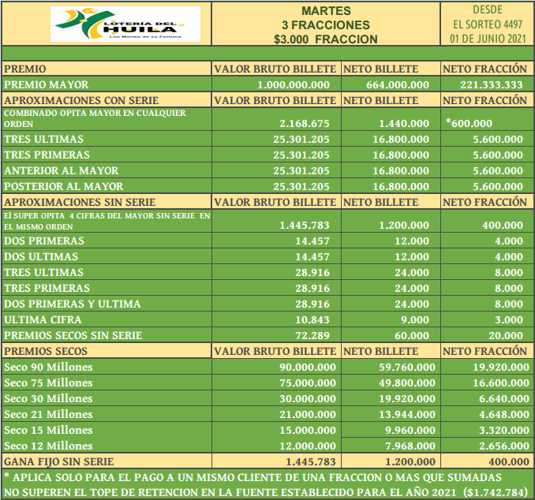
Task: Click 'Seco 12 Millones' row label
Action: point(48,445)
